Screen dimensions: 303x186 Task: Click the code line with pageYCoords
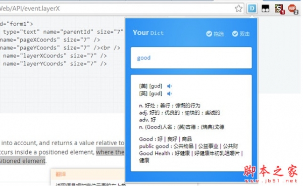[x=60, y=48]
